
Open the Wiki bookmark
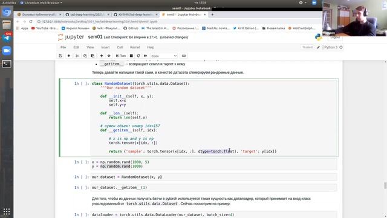coord(106,28)
